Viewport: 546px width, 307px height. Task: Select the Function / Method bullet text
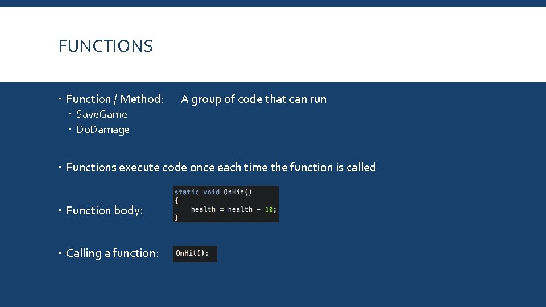[115, 99]
